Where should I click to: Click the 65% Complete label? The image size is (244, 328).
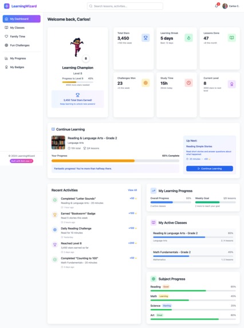pos(171,156)
